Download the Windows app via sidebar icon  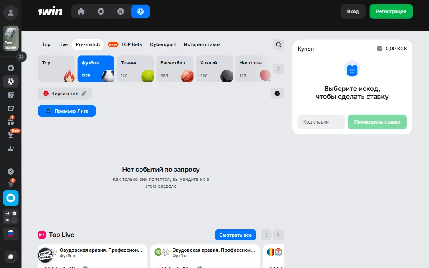(x=10, y=198)
